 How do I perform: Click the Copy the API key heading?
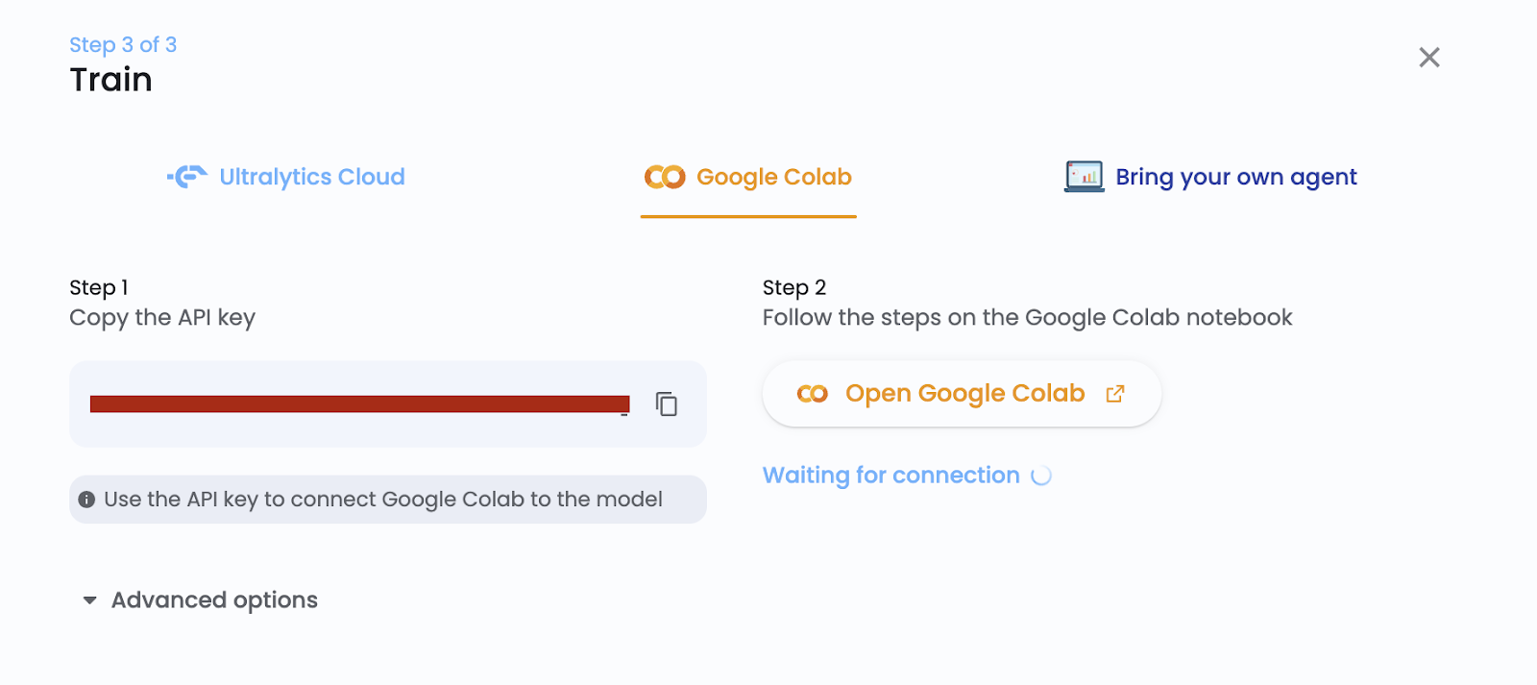coord(162,318)
